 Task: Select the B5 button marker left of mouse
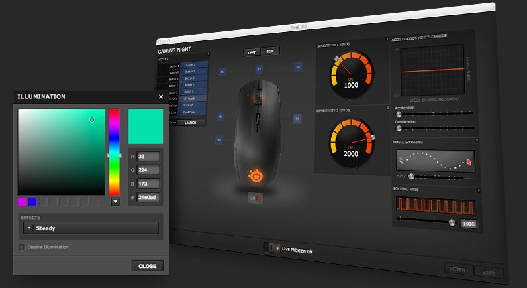tap(220, 117)
